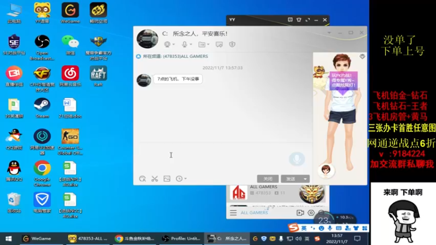Open the Windows notification center icon
The image size is (436, 245).
click(358, 238)
